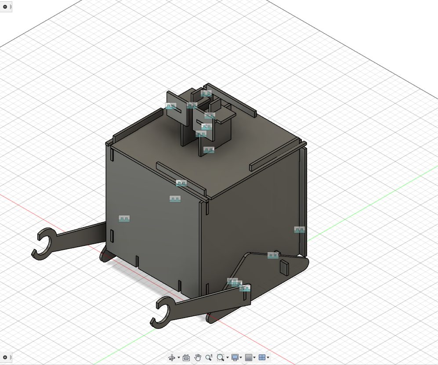Click the Zoom Window fit icon
This screenshot has height=365, width=438.
pos(221,358)
